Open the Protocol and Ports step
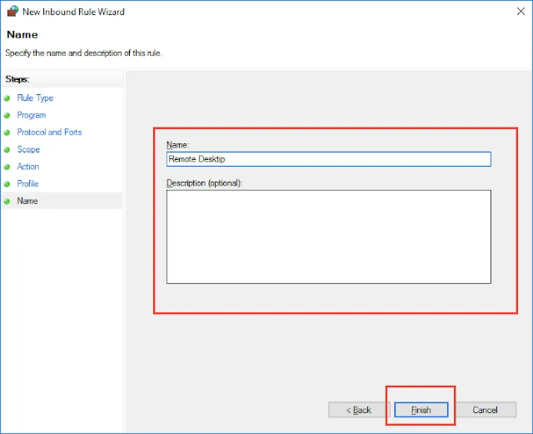The width and height of the screenshot is (533, 434). tap(49, 132)
